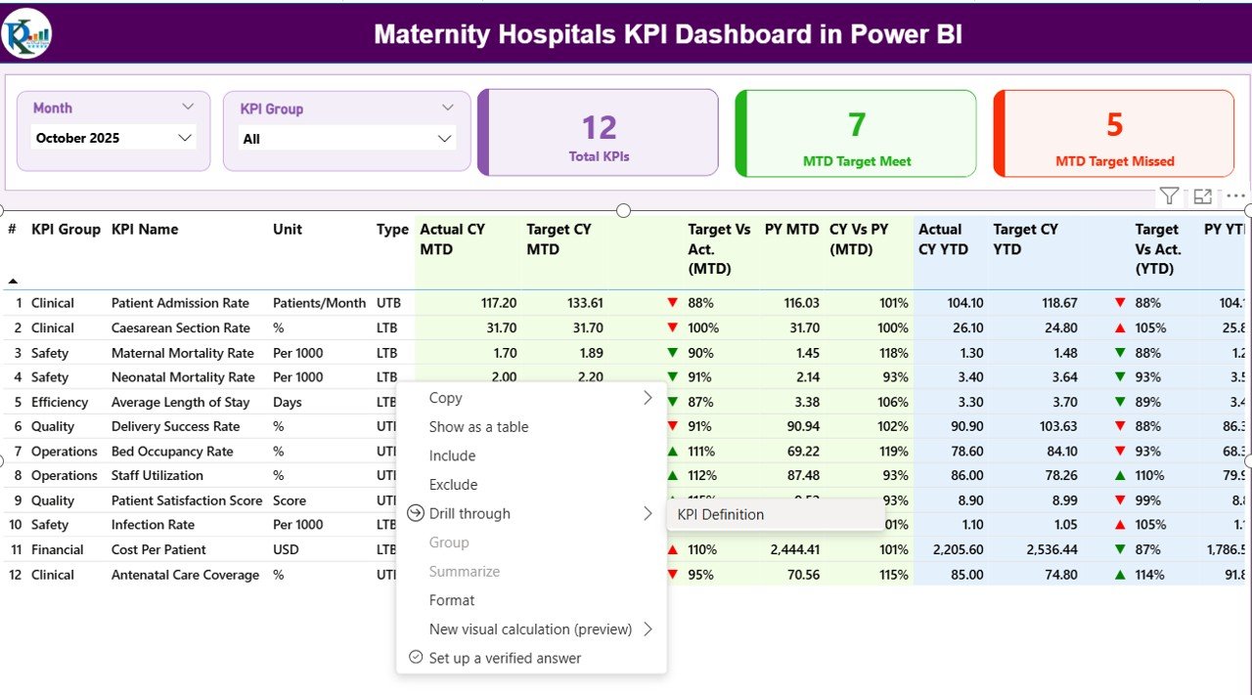Click the verified answer checkmark icon
Screen dimensions: 1252x695
[416, 658]
